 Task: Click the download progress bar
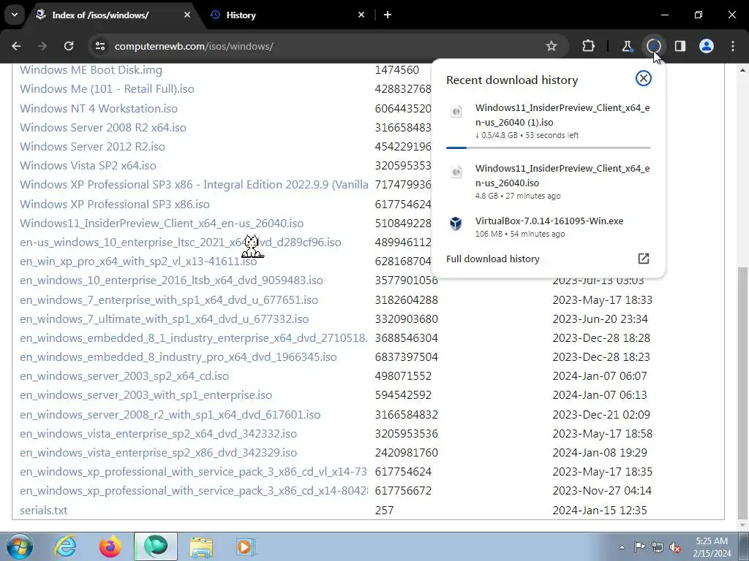coord(548,148)
